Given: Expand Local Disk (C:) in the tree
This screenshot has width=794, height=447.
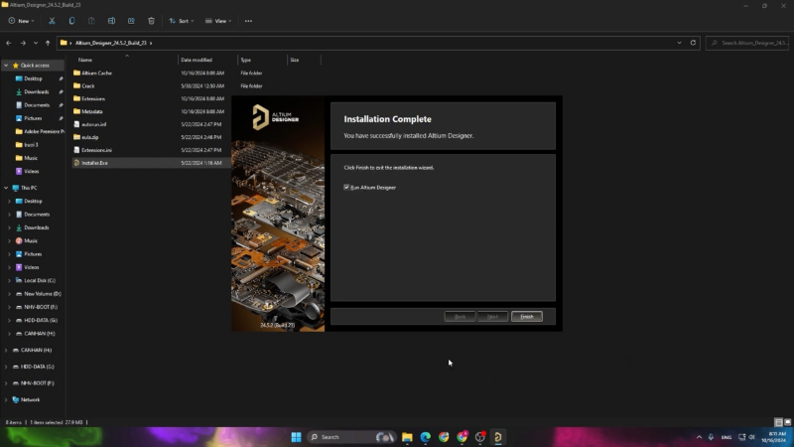Looking at the screenshot, I should pyautogui.click(x=9, y=280).
